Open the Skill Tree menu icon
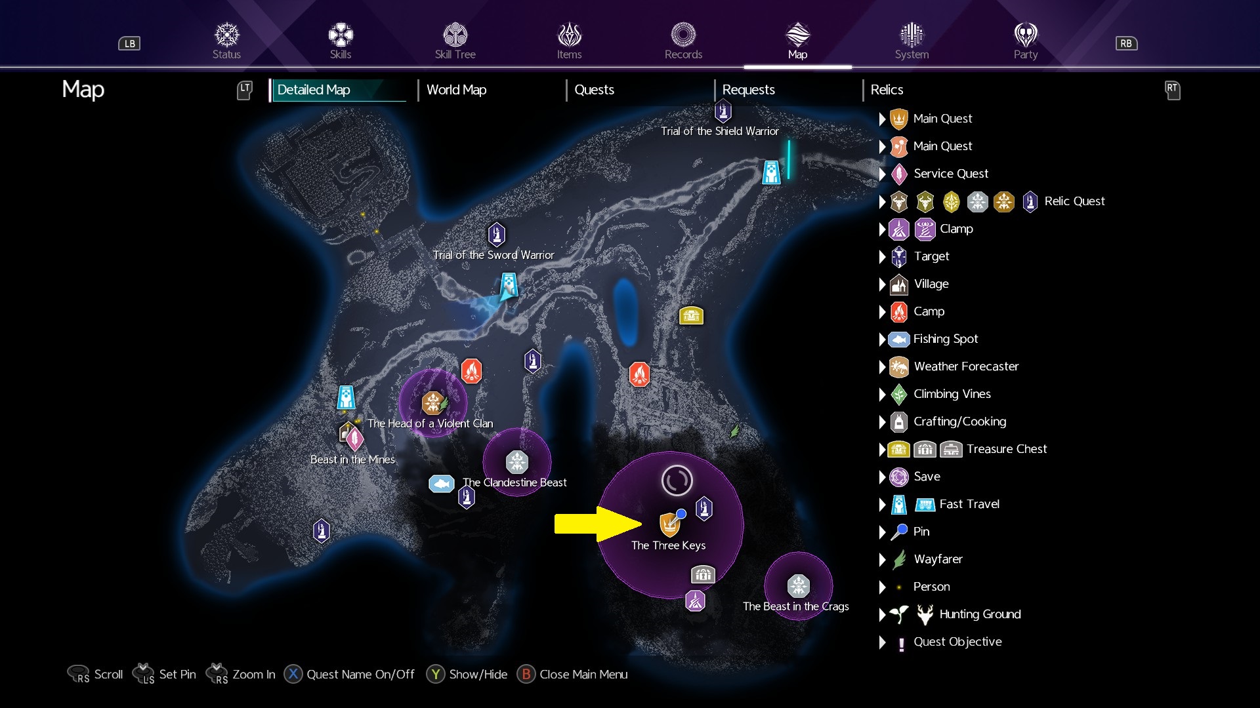Viewport: 1260px width, 708px height. point(455,35)
